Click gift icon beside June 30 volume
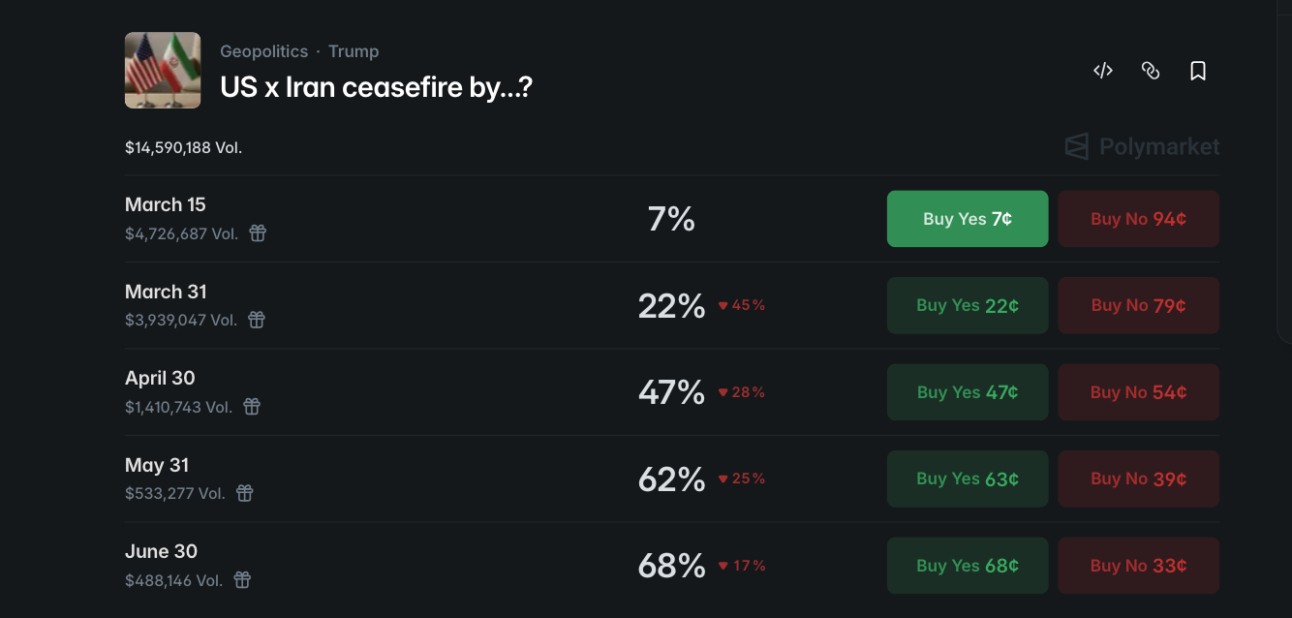This screenshot has height=618, width=1292. pyautogui.click(x=243, y=580)
